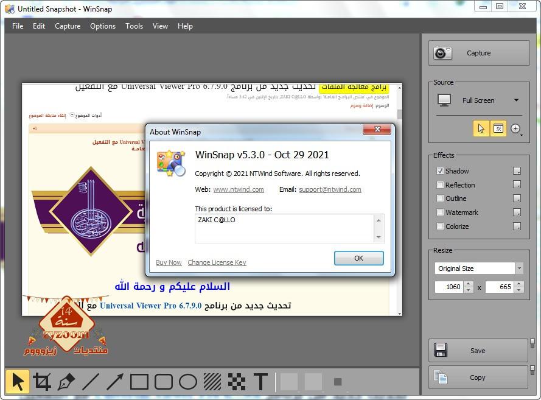This screenshot has width=541, height=400.
Task: Open Watermark effect settings button
Action: coord(517,212)
